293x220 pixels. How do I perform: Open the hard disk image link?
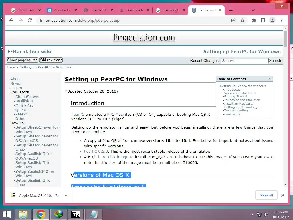[x=113, y=157]
